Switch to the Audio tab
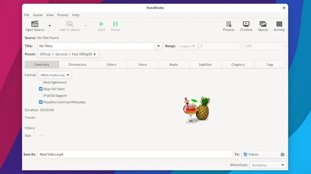 (x=174, y=65)
